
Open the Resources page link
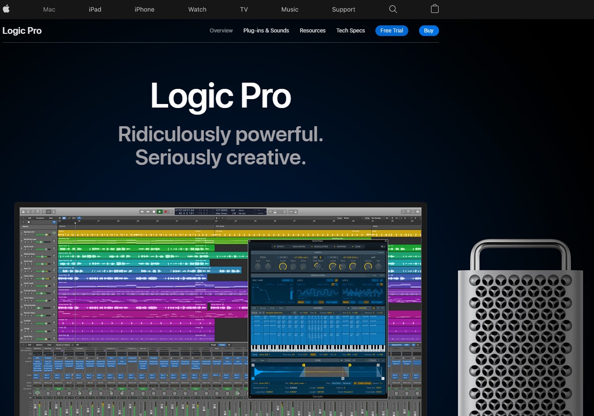pos(313,31)
